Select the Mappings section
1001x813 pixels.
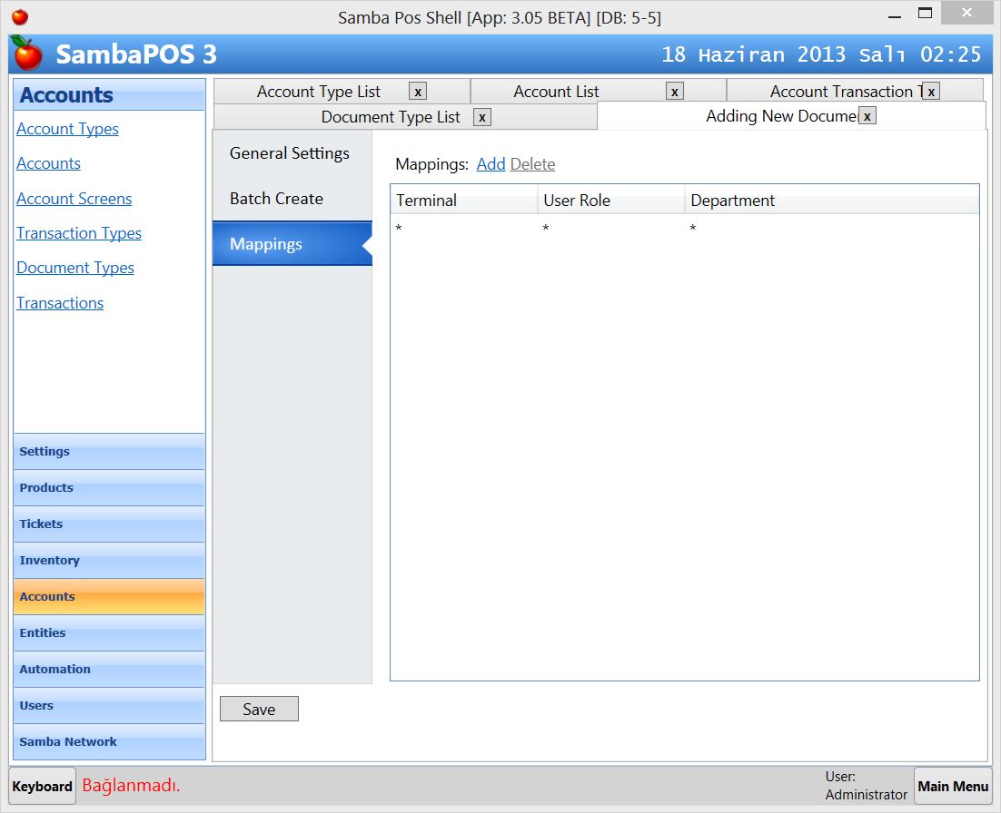coord(266,244)
